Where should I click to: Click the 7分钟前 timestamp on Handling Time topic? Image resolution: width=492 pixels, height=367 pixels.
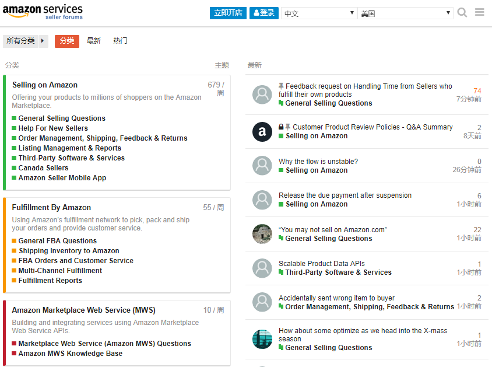point(469,99)
